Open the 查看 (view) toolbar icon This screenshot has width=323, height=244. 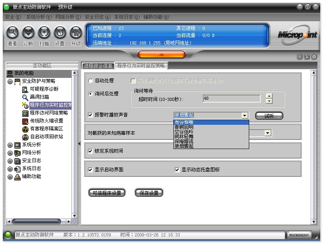(13, 33)
